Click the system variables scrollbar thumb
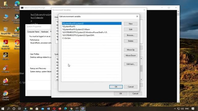 (x=141, y=68)
